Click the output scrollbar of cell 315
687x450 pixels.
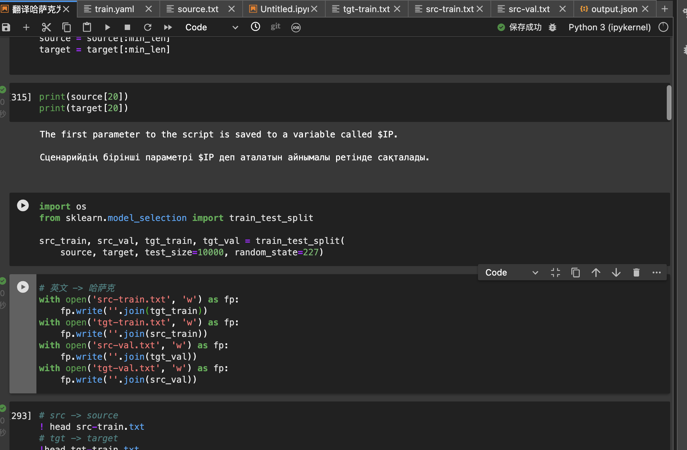669,103
